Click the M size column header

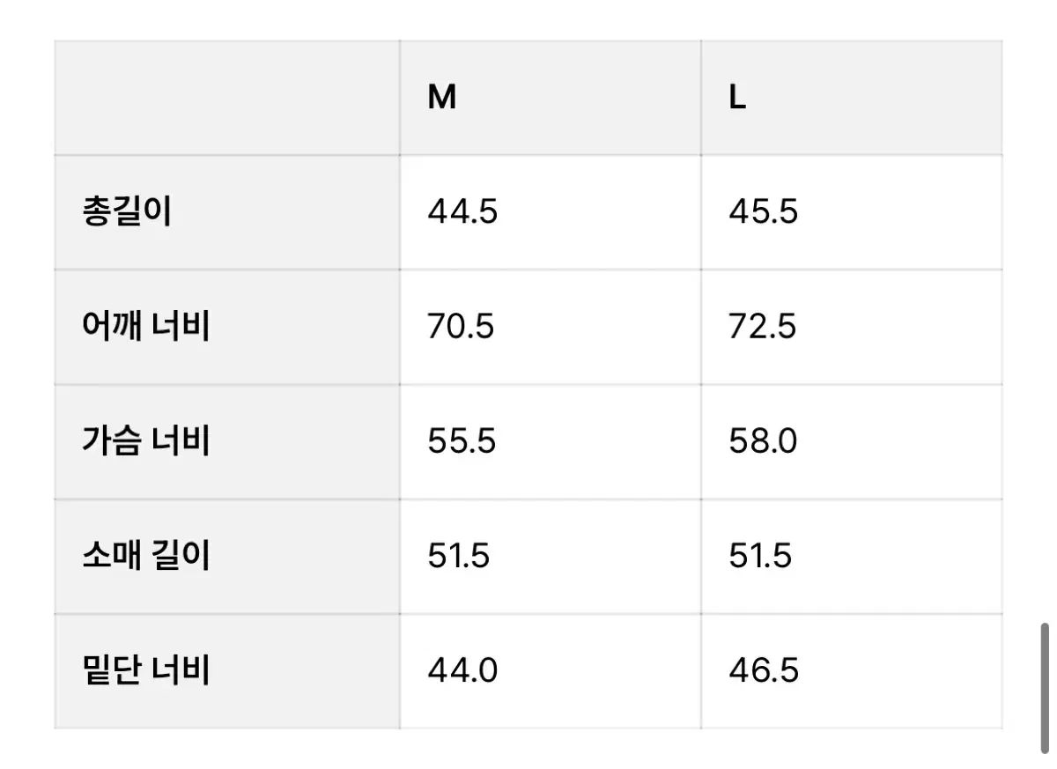(x=442, y=98)
